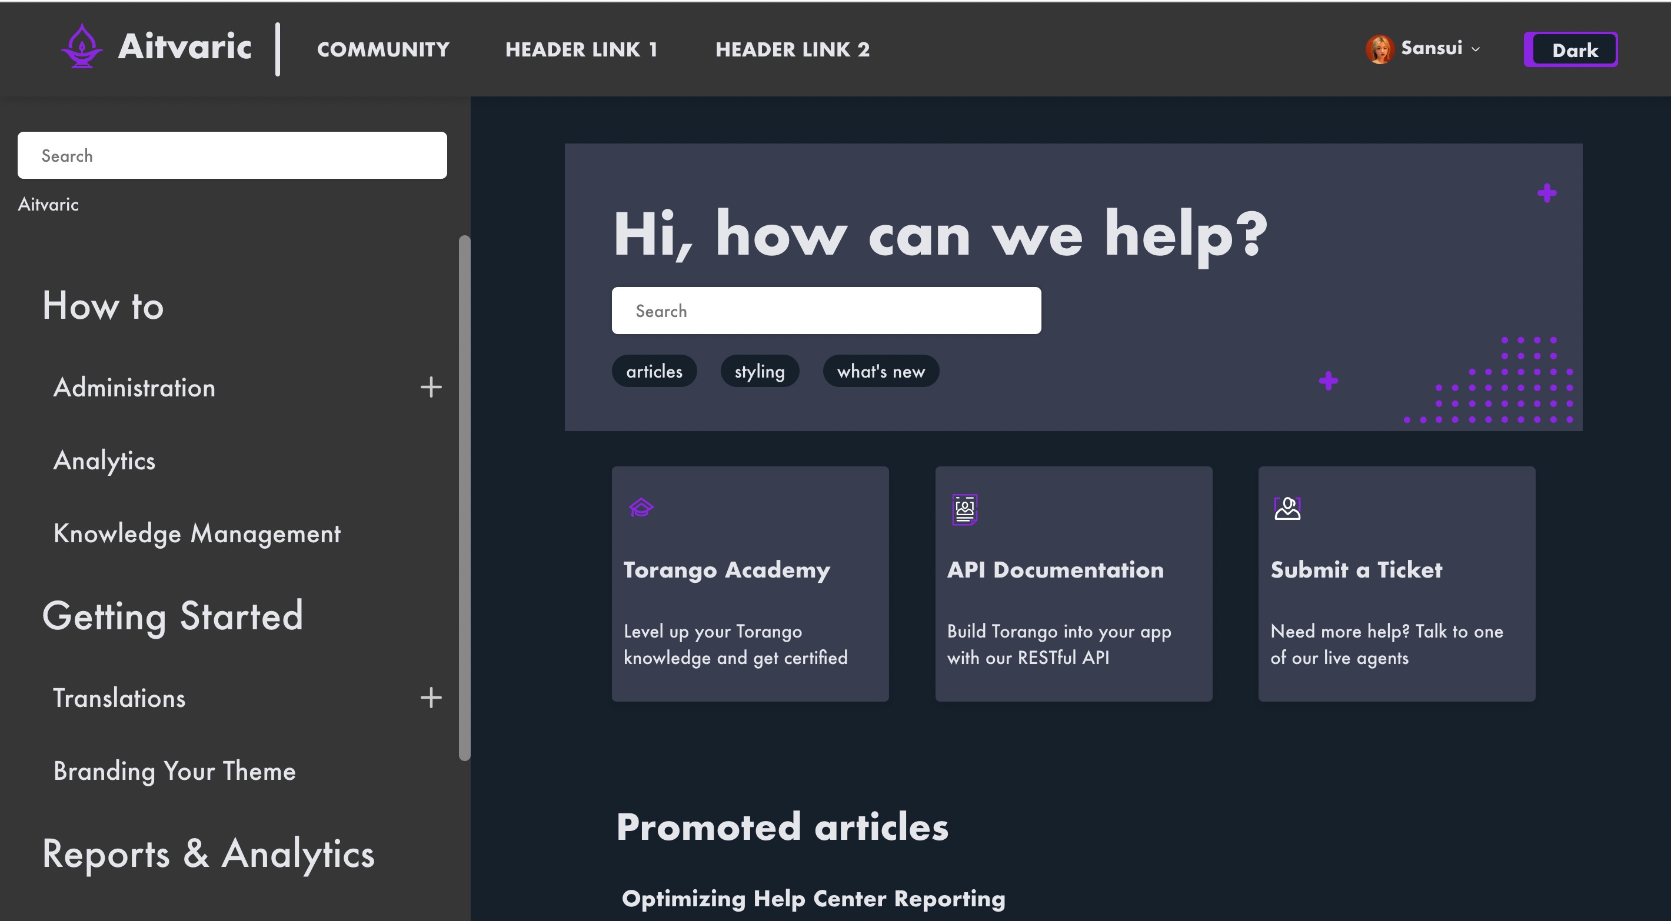Click the API Documentation document icon

click(964, 509)
